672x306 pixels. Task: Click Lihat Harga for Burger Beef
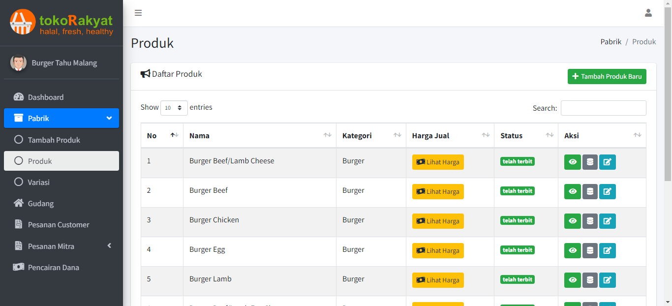click(x=438, y=192)
